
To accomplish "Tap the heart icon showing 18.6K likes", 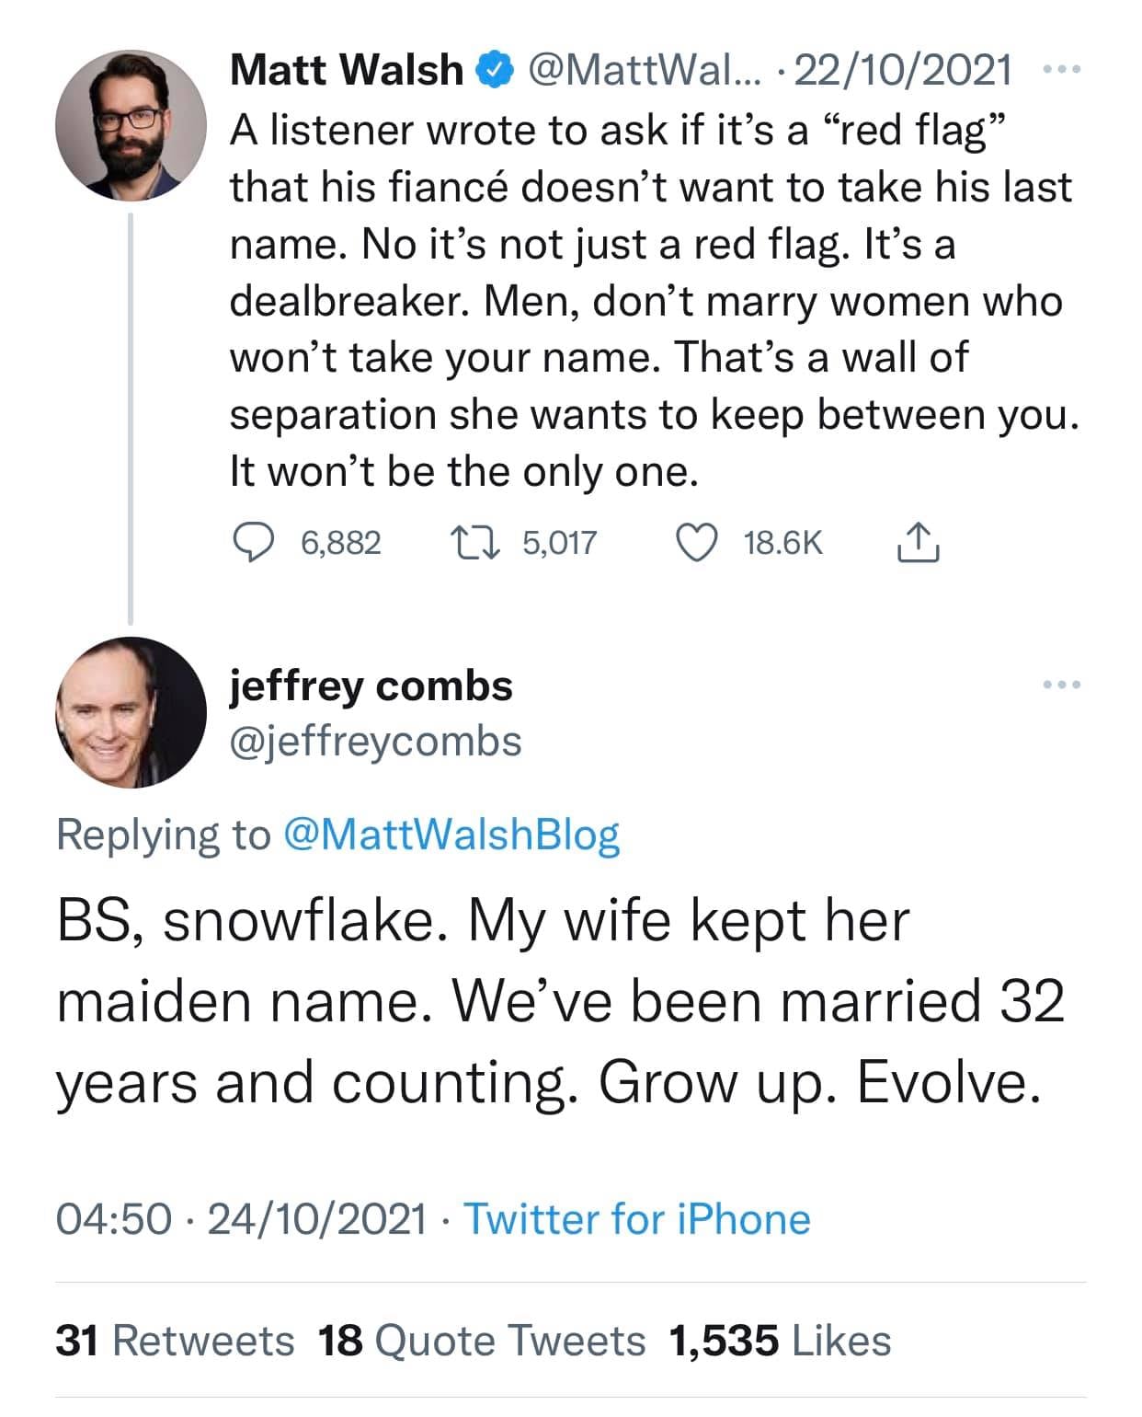I will (699, 543).
